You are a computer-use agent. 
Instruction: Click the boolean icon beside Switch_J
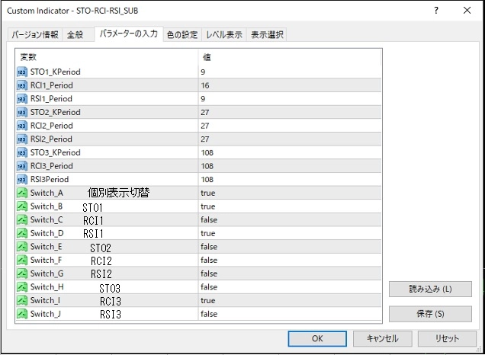[x=22, y=314]
